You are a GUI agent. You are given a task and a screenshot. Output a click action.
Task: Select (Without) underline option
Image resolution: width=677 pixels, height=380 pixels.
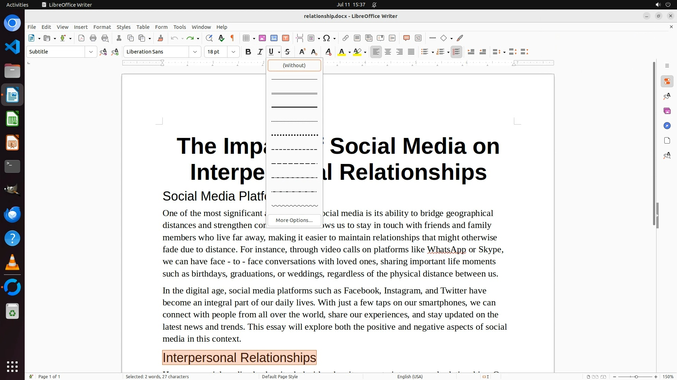click(294, 65)
